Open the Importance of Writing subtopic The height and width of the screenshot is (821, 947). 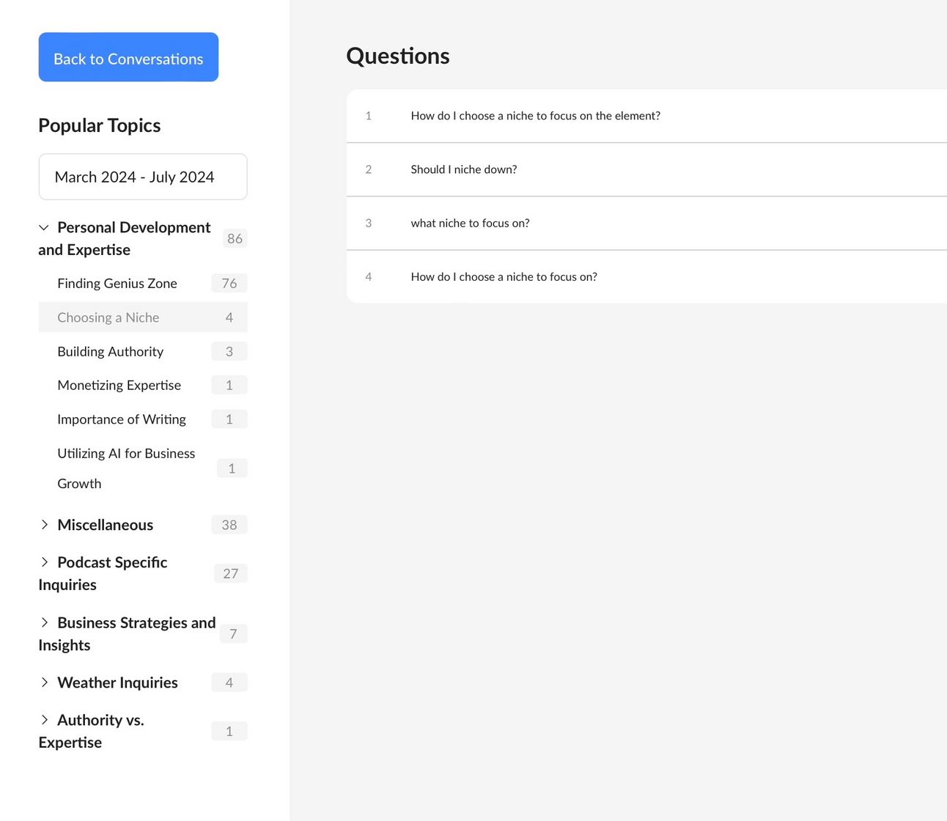(x=143, y=419)
